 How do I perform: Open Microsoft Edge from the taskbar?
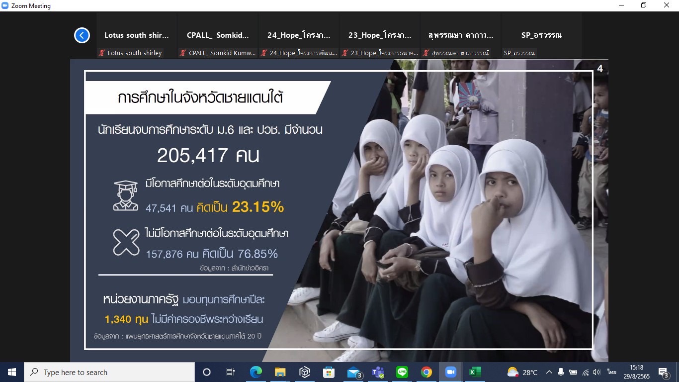click(256, 372)
